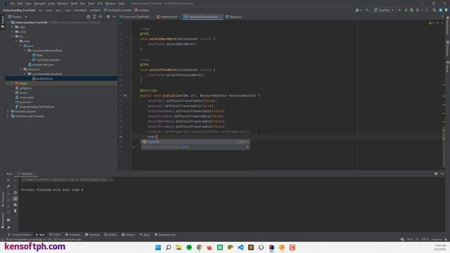
Task: Open Build tool window at bottom
Action: tap(145, 235)
